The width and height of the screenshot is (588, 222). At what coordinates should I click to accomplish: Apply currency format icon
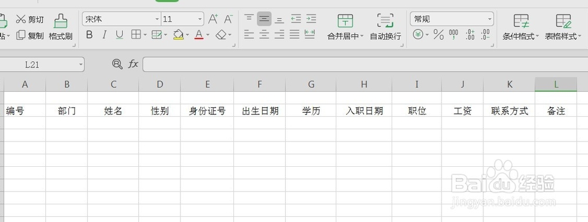click(x=417, y=35)
